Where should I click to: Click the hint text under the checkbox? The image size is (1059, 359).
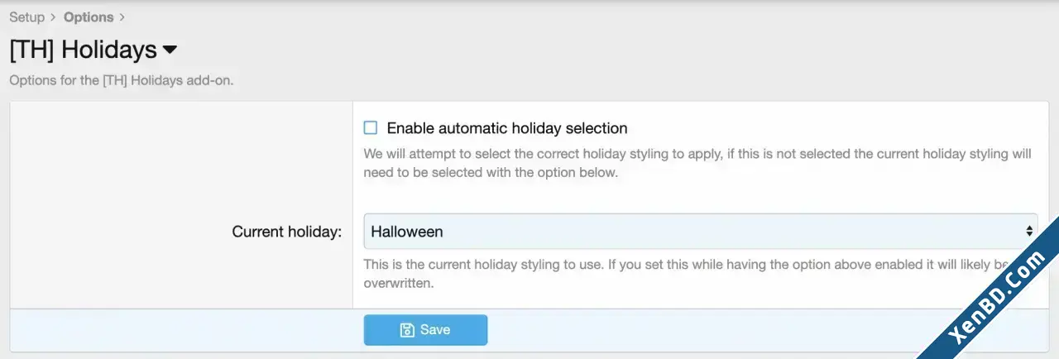(x=697, y=164)
